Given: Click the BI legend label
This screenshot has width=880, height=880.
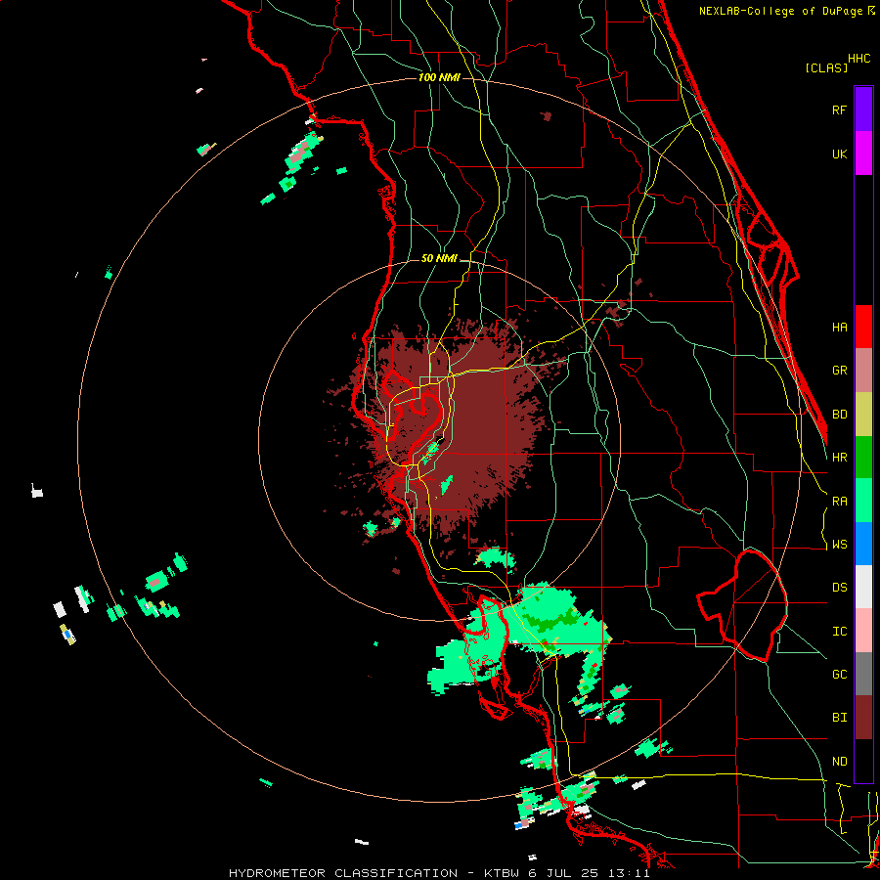Looking at the screenshot, I should coord(840,718).
